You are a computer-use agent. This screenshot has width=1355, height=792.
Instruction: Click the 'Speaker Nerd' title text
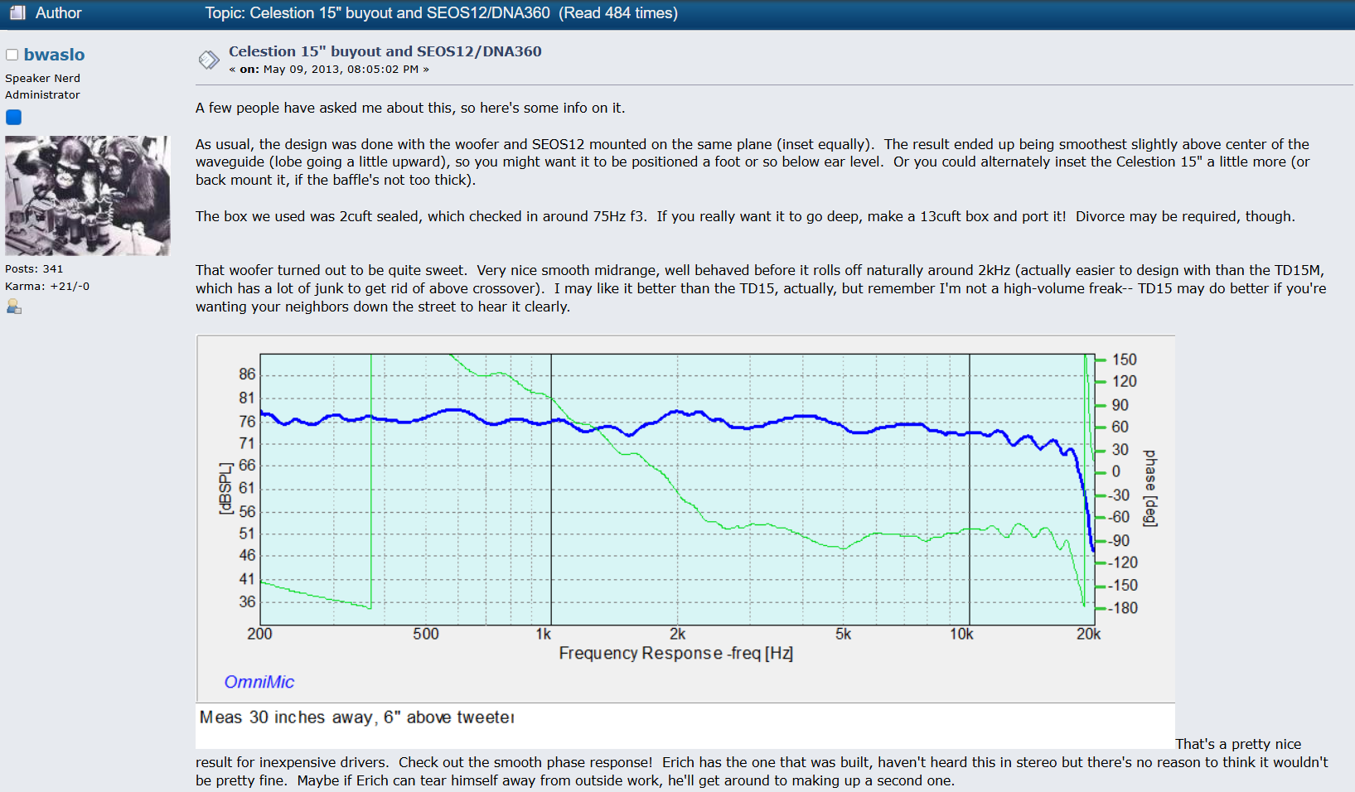tap(42, 79)
